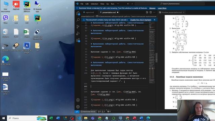Click the File Explorer taskbar icon
The width and height of the screenshot is (215, 121).
click(86, 118)
